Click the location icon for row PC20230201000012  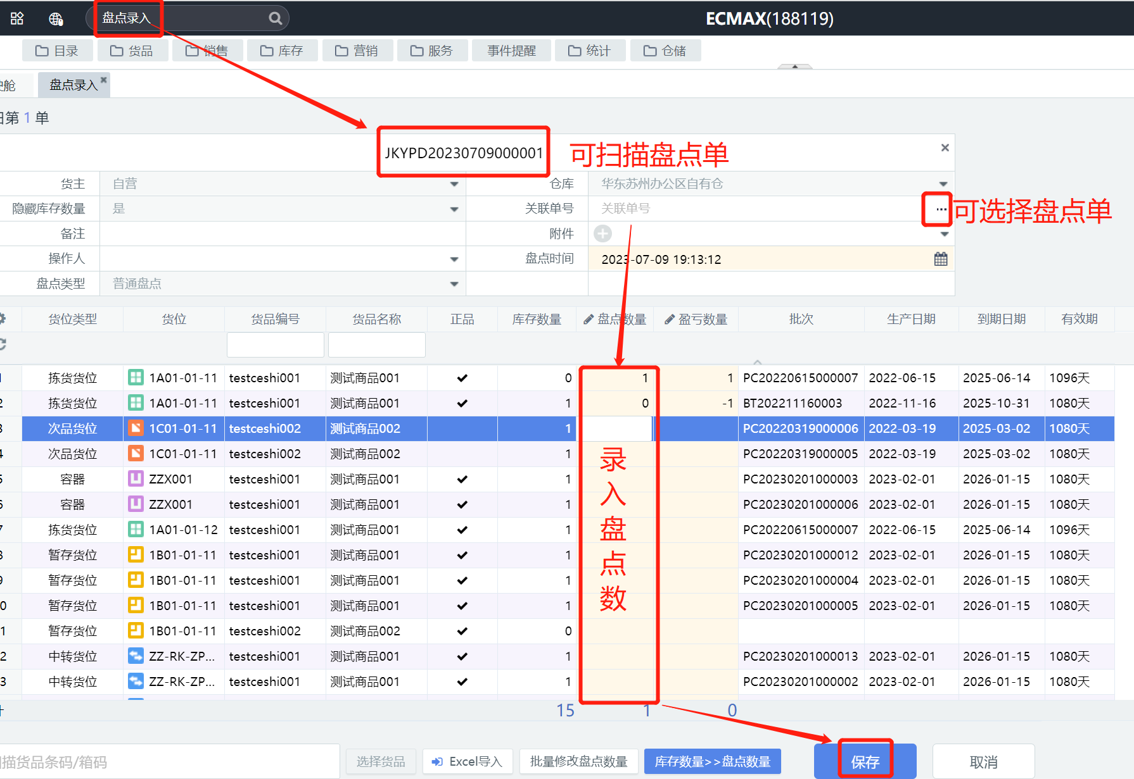tap(136, 555)
